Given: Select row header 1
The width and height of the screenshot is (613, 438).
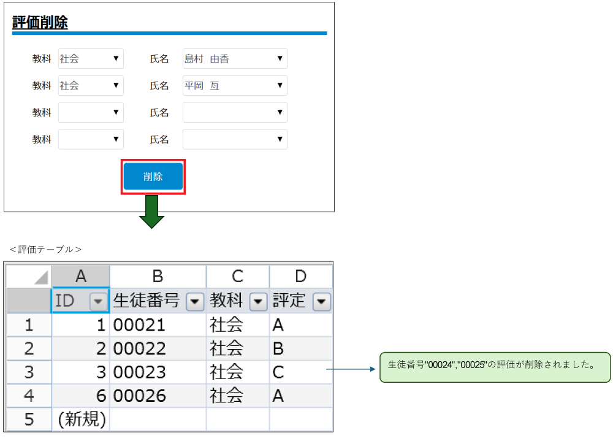Looking at the screenshot, I should click(x=29, y=325).
